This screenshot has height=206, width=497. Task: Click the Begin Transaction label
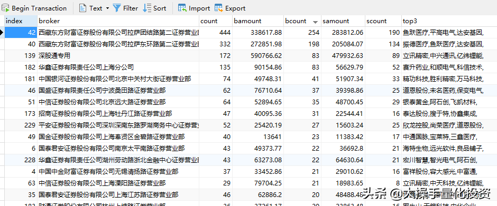point(39,8)
